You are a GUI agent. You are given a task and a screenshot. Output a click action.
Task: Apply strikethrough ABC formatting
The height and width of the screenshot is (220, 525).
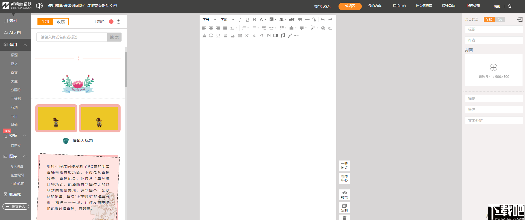click(x=292, y=20)
